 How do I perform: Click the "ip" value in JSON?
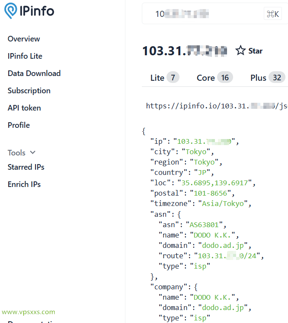click(204, 142)
